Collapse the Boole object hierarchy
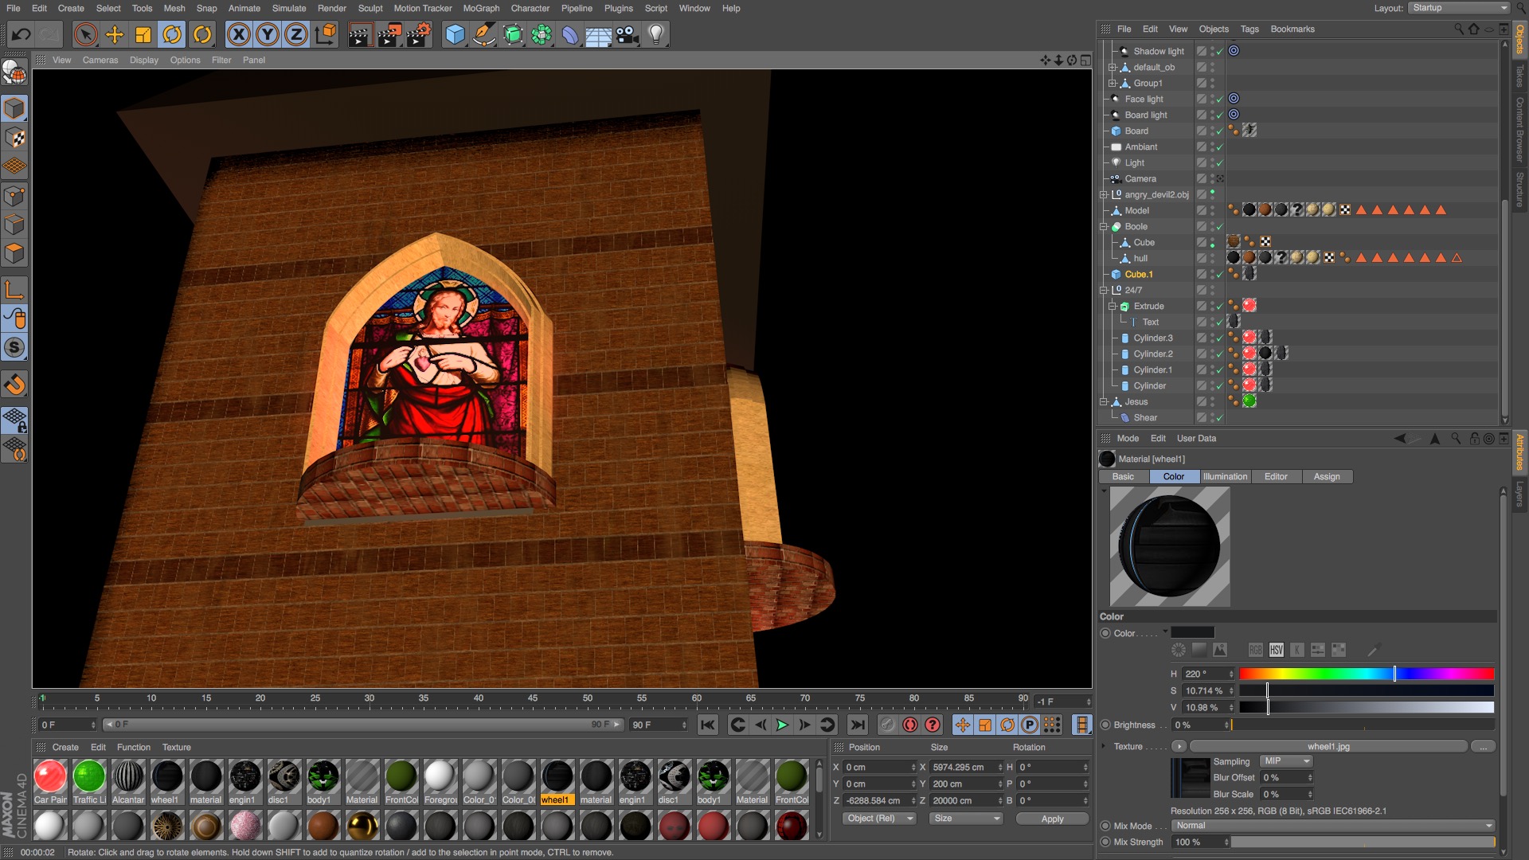 (1104, 227)
